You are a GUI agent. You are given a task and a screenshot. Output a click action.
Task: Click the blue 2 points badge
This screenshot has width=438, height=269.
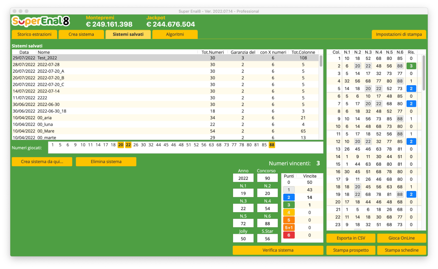pyautogui.click(x=289, y=197)
